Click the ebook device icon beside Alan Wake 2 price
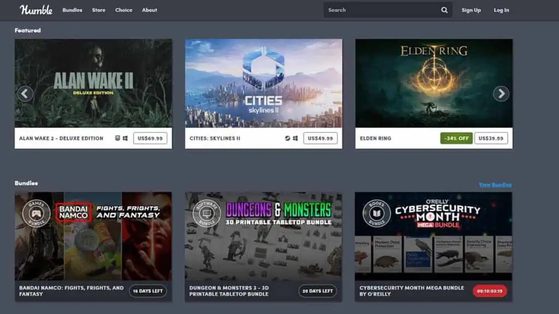 [x=117, y=138]
